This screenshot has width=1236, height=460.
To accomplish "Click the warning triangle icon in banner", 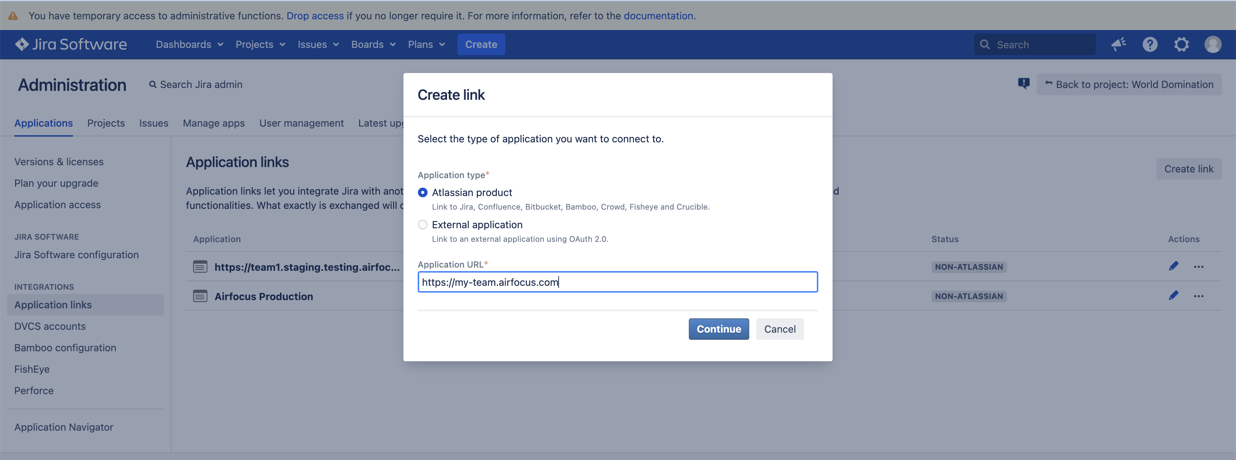I will (13, 16).
